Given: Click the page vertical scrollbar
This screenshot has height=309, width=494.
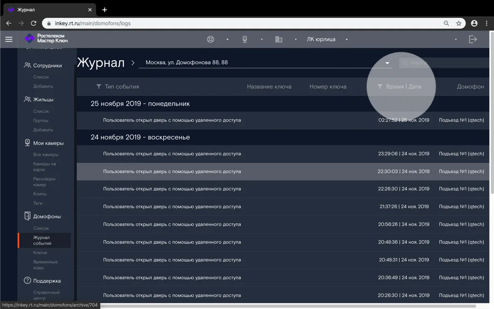Looking at the screenshot, I should [492, 113].
